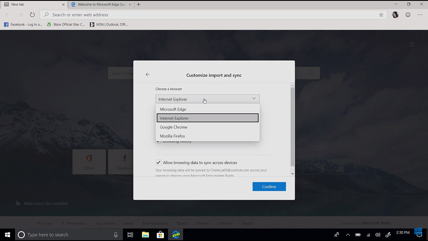Image resolution: width=428 pixels, height=241 pixels.
Task: Select Mozilla Firefox from the browser list
Action: (172, 136)
